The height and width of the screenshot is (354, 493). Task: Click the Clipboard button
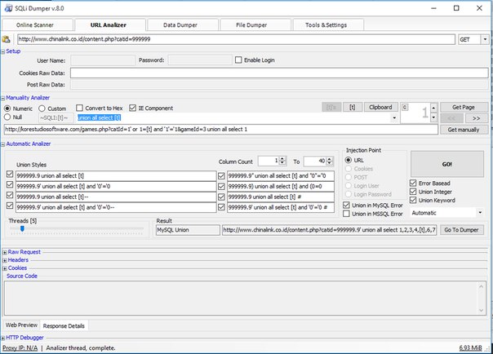[x=380, y=107]
